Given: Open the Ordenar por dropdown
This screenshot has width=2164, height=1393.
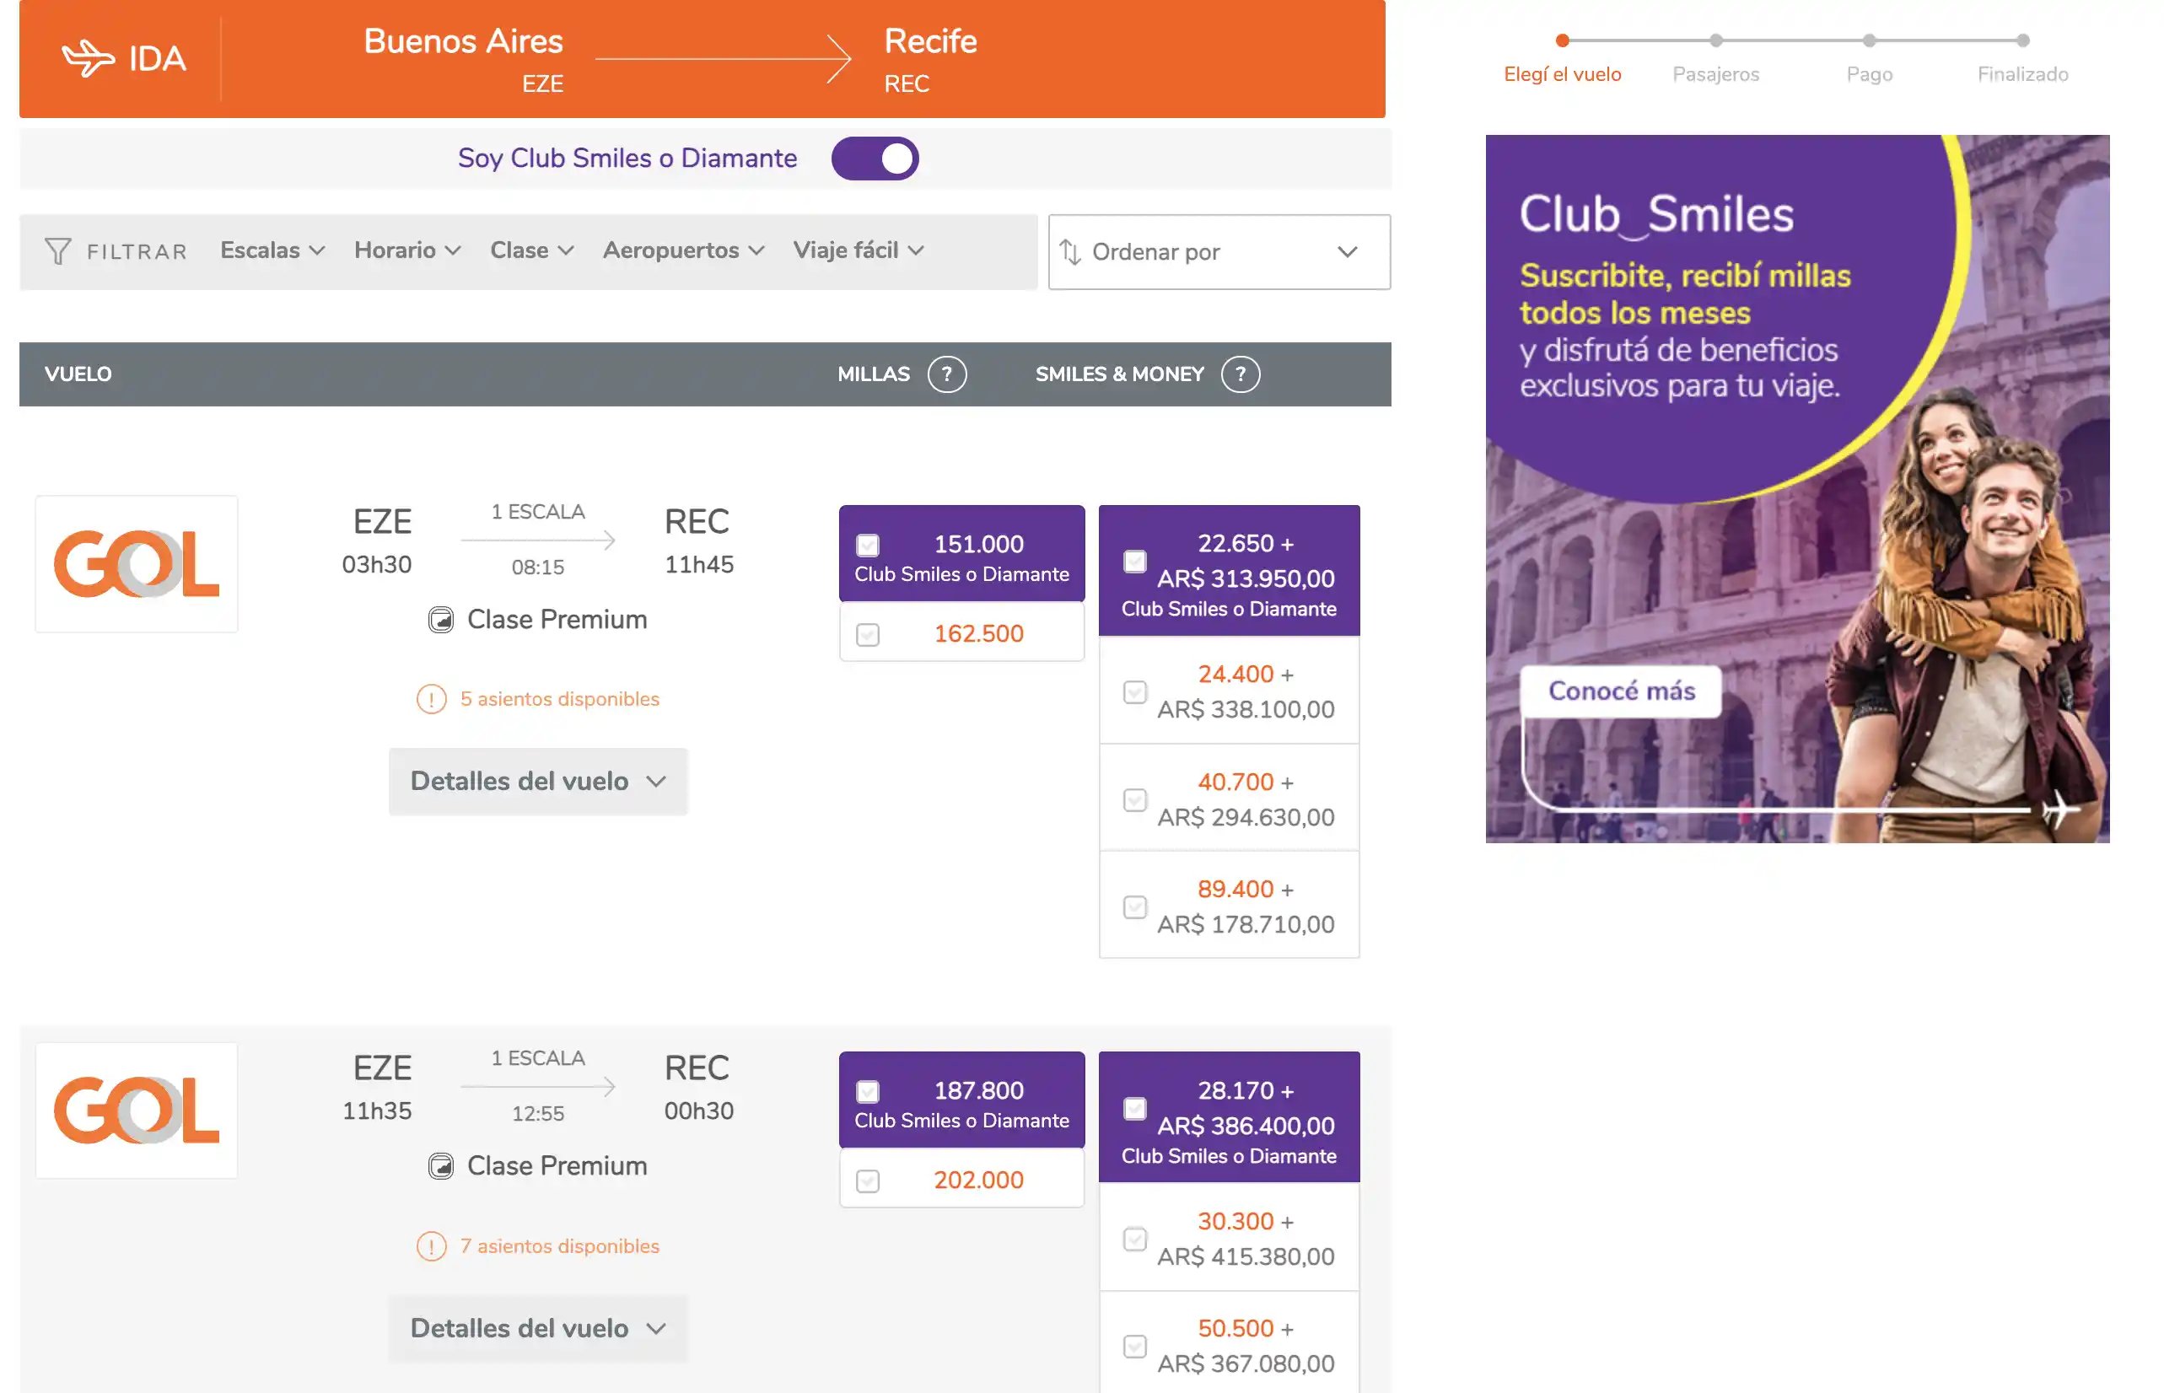Looking at the screenshot, I should pos(1219,252).
